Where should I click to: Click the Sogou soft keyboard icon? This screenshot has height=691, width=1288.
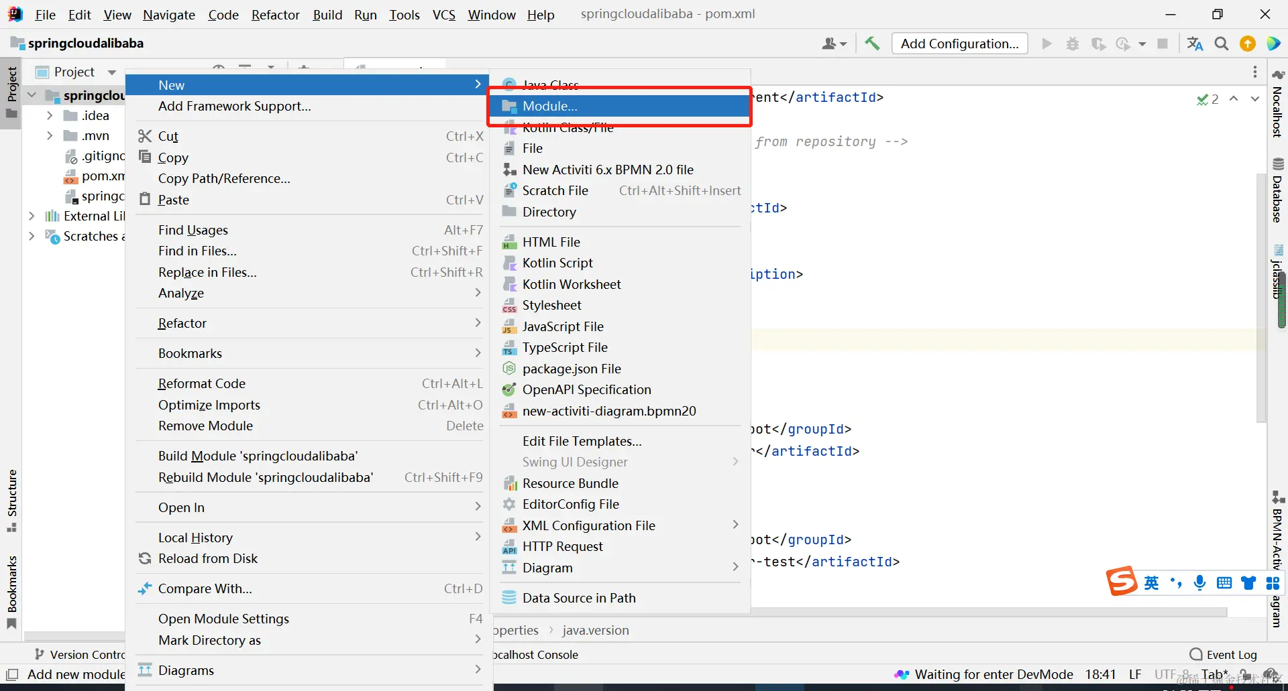pos(1224,582)
